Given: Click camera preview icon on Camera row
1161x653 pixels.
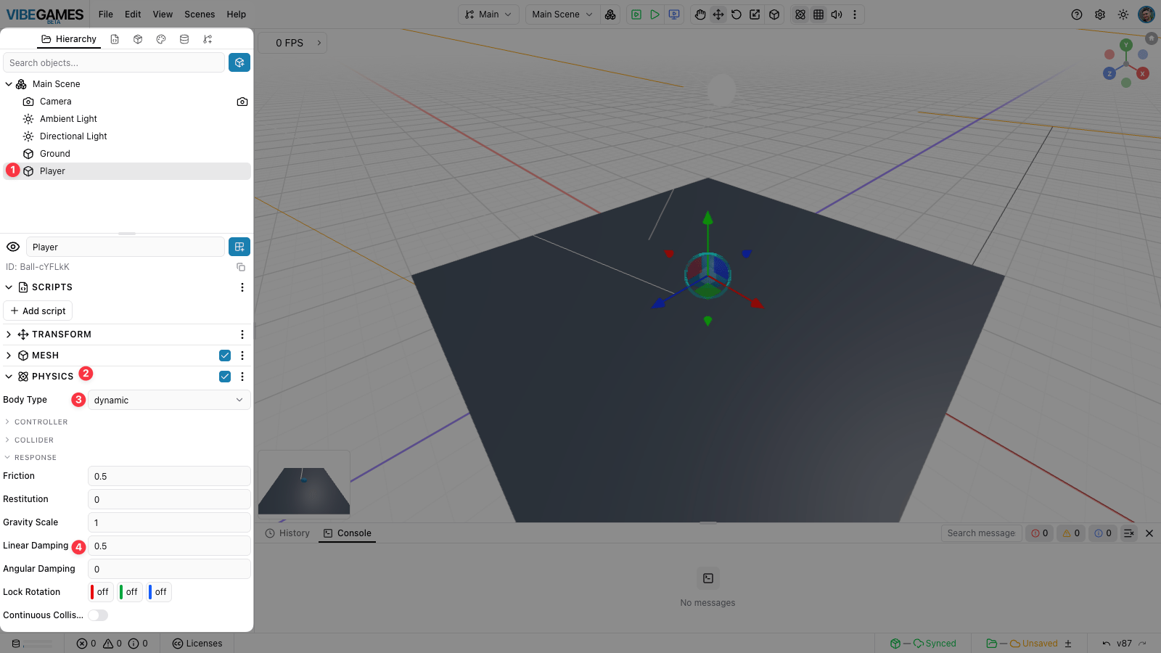Looking at the screenshot, I should 242,102.
